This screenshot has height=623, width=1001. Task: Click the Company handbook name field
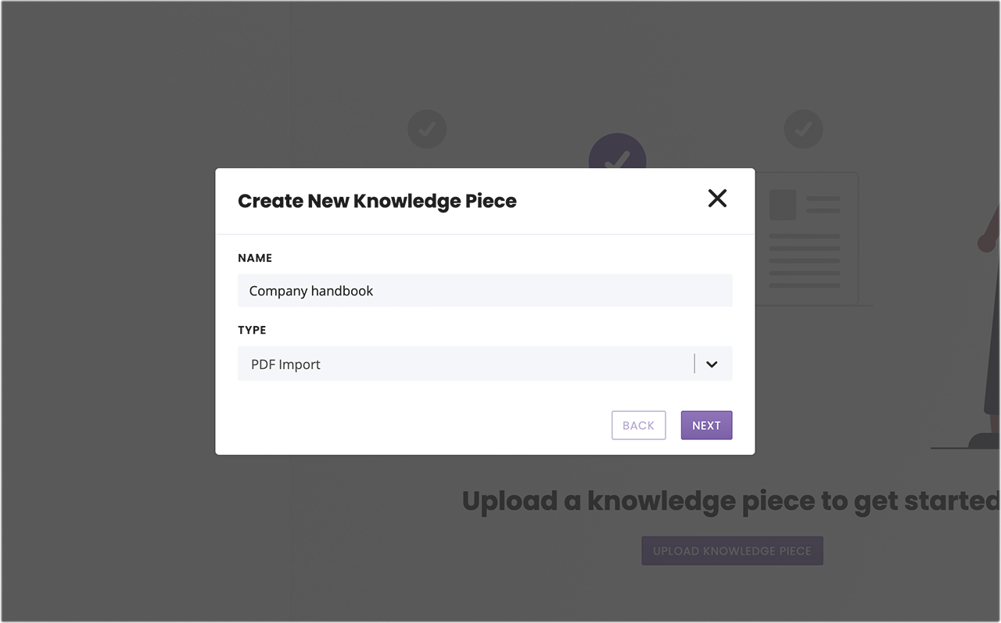tap(485, 290)
